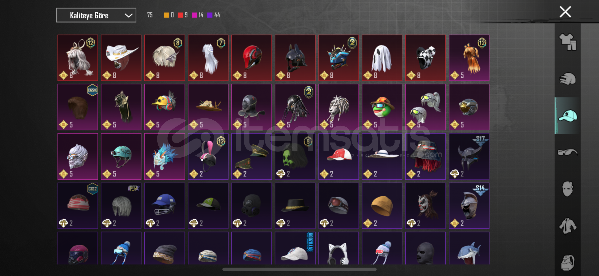599x276 pixels.
Task: Select the white cowboy hat item
Action: tap(121, 58)
